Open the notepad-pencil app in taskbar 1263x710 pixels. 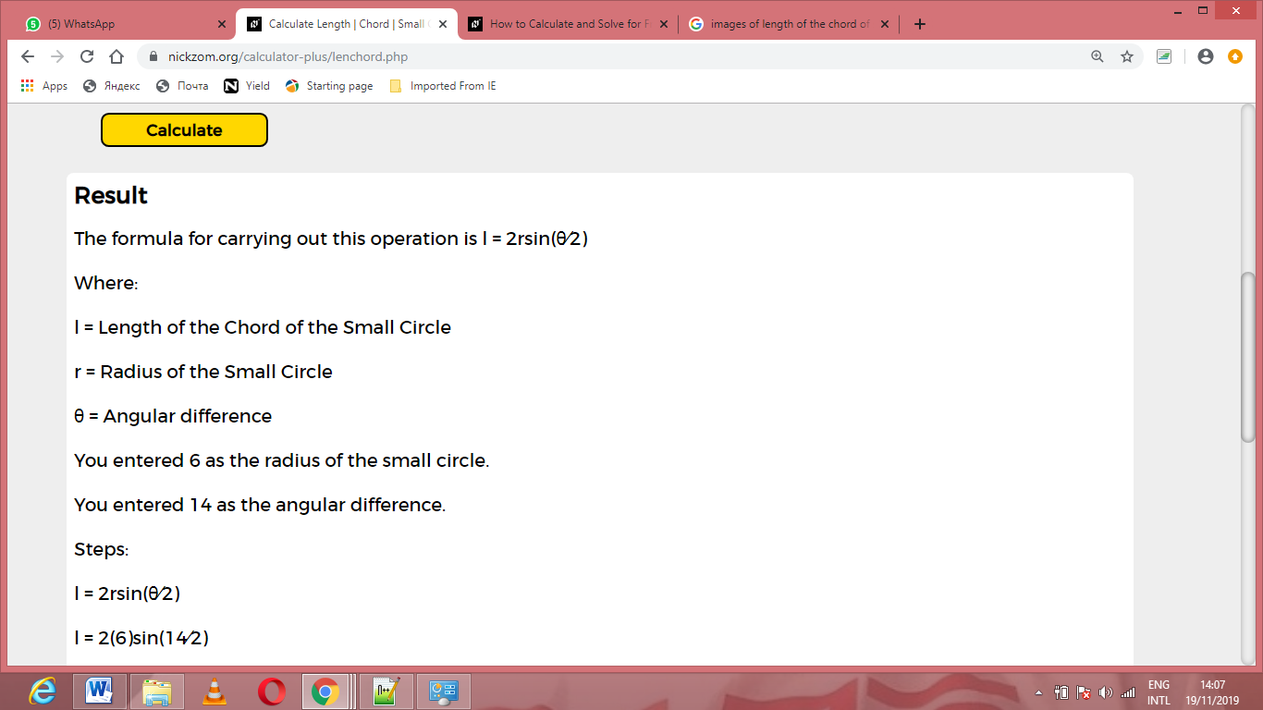click(386, 692)
